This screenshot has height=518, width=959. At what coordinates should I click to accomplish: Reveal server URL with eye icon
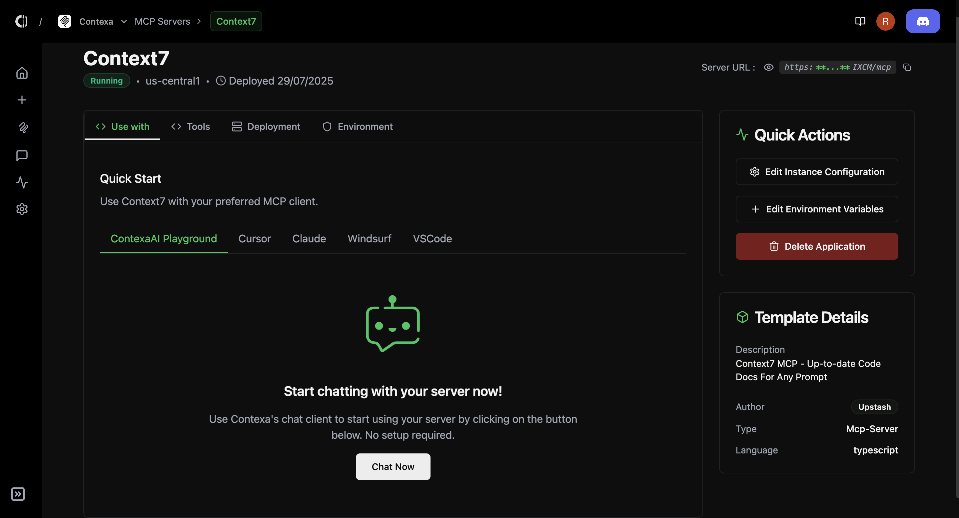coord(768,67)
